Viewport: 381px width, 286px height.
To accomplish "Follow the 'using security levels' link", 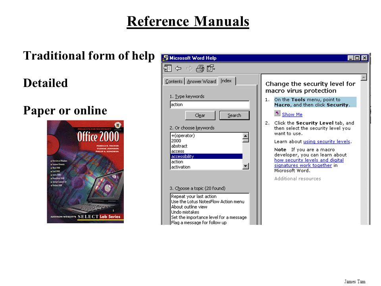I will coord(327,141).
